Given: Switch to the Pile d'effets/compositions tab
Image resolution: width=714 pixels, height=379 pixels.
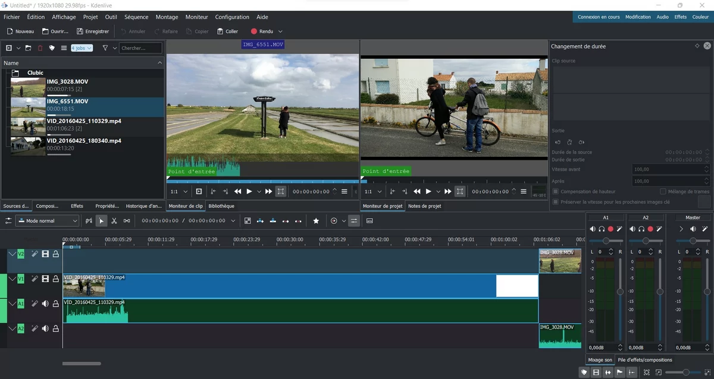Looking at the screenshot, I should click(645, 360).
